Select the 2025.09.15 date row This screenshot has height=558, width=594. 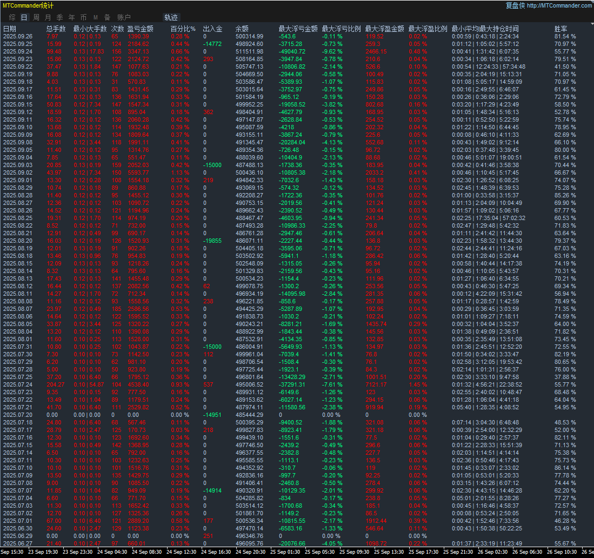(x=18, y=105)
